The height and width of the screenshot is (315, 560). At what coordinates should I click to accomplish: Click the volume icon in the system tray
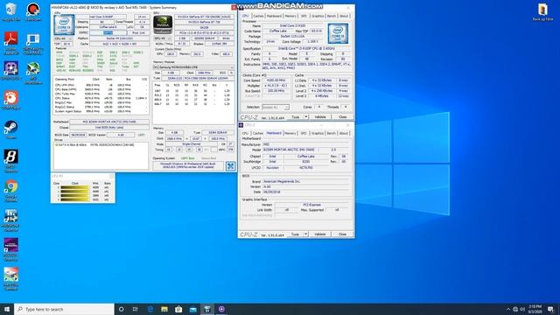(x=522, y=309)
